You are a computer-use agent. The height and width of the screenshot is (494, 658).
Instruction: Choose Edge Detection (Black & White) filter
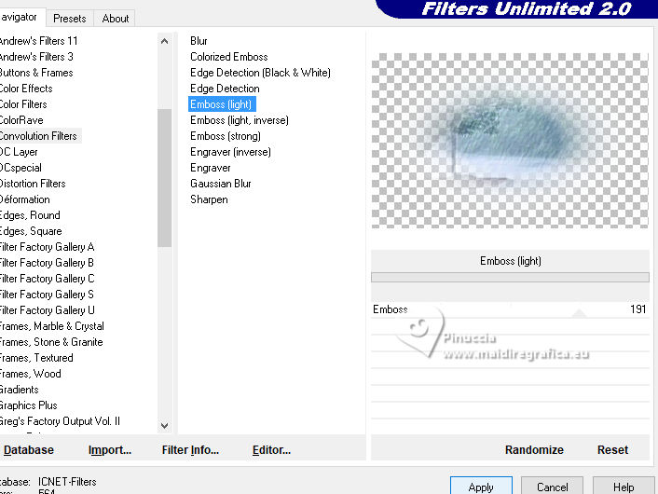tap(260, 73)
